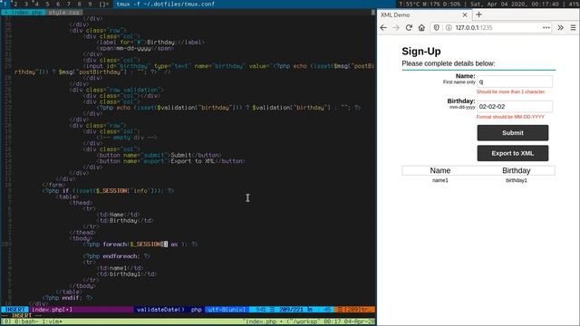The height and width of the screenshot is (326, 580).
Task: Click the temperature reading T:55°C in status bar
Action: (409, 4)
